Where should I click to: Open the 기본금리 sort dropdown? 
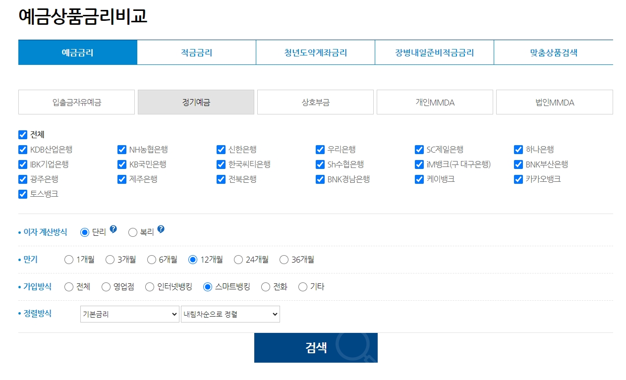point(130,314)
